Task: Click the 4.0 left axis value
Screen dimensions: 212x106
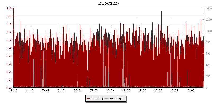Action: point(9,8)
